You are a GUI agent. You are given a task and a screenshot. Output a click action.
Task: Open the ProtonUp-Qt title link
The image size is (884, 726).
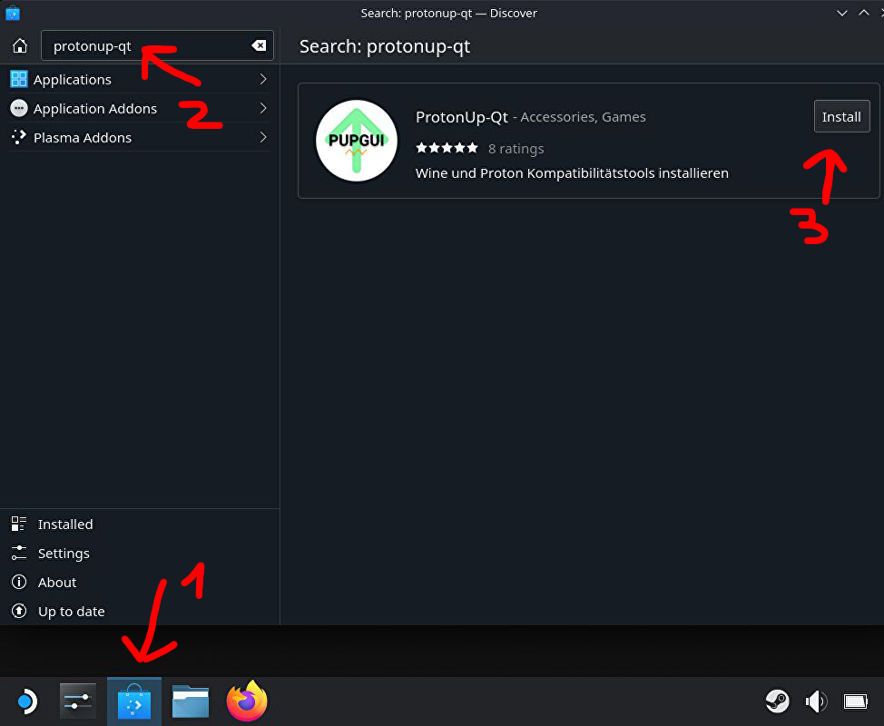coord(462,117)
